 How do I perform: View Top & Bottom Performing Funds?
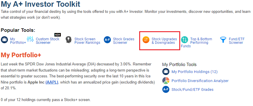tap(197, 43)
